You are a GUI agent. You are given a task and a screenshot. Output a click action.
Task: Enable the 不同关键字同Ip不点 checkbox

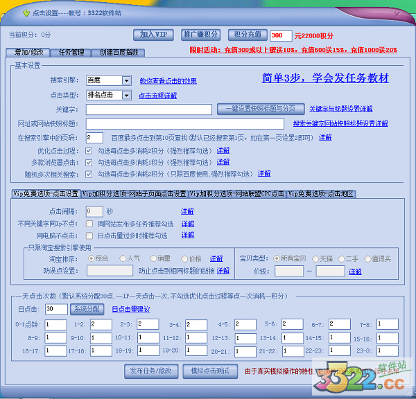pos(89,224)
